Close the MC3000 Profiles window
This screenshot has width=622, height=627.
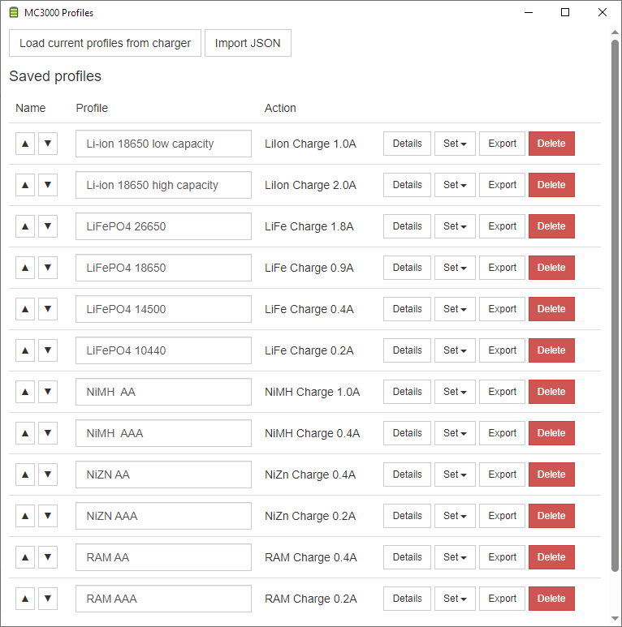click(x=602, y=12)
